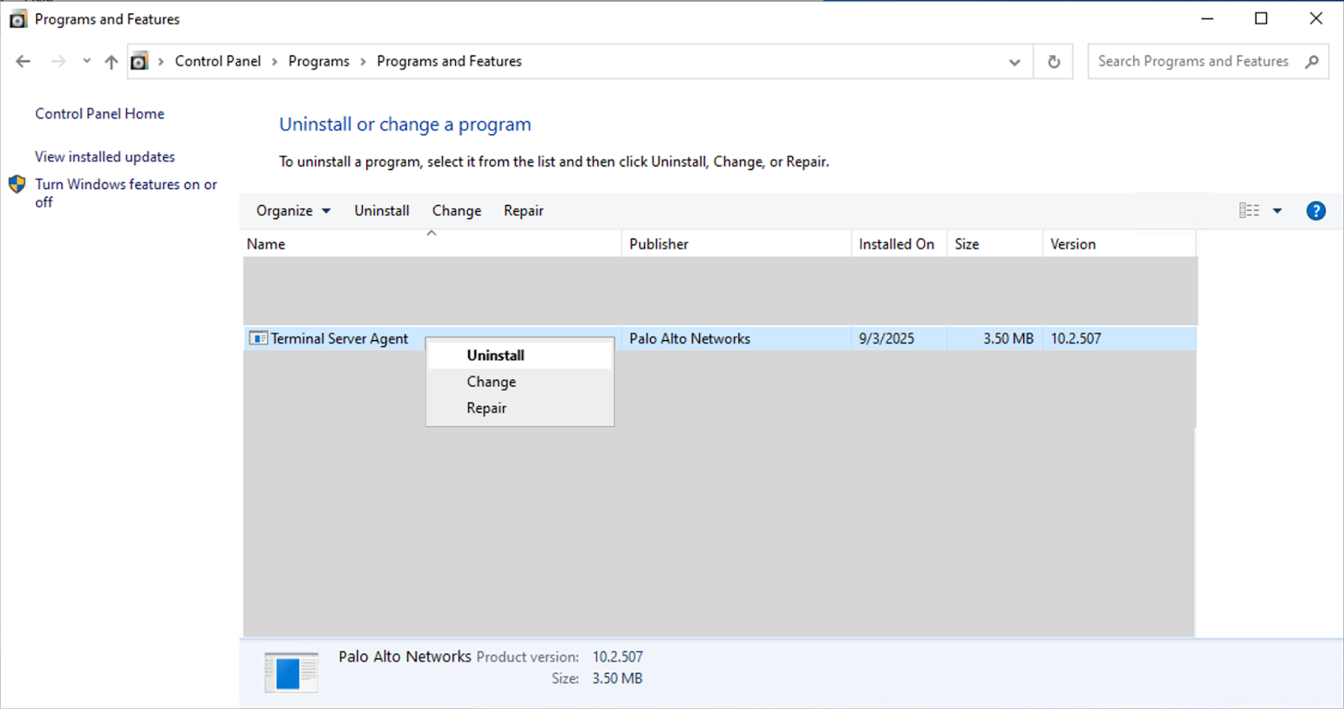Click Change in the toolbar
The width and height of the screenshot is (1344, 709).
[457, 211]
